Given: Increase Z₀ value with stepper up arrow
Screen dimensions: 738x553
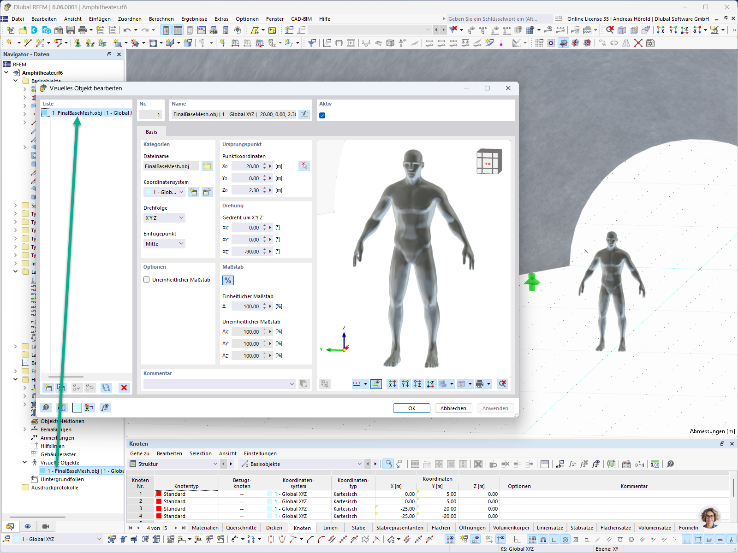Looking at the screenshot, I should click(x=265, y=188).
